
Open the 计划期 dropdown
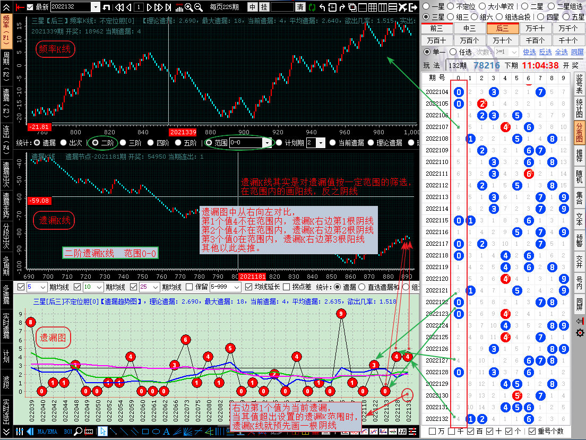321,143
